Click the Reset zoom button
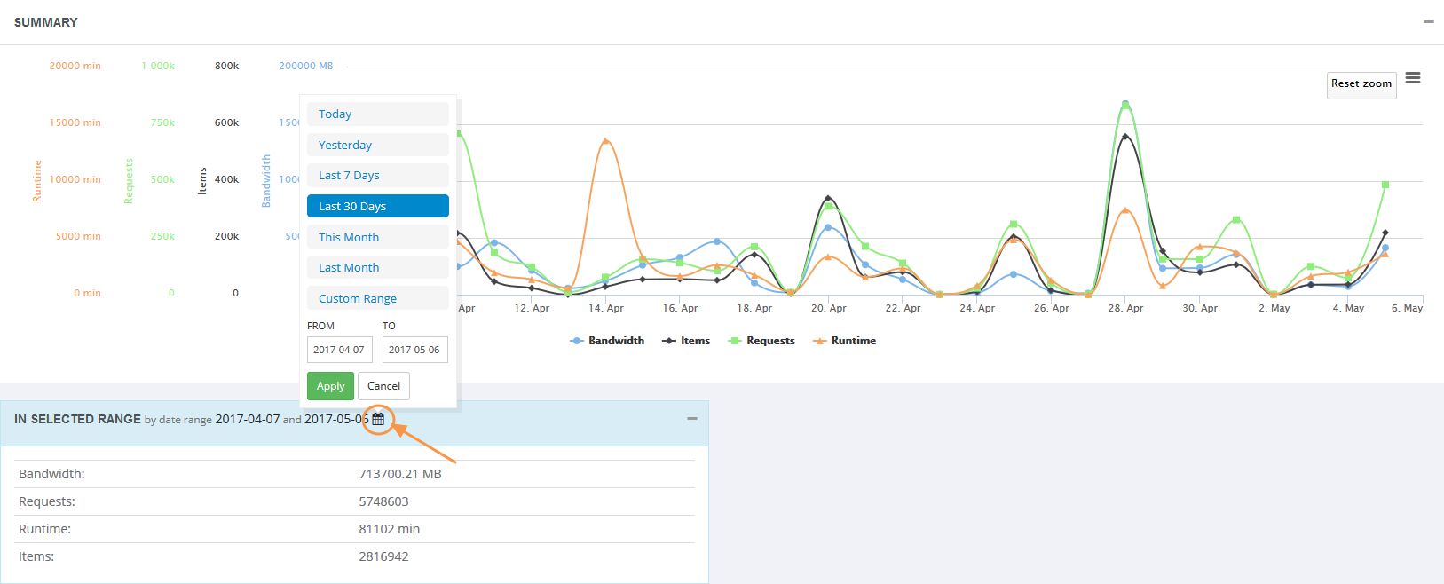Viewport: 1444px width, 584px height. [1361, 84]
